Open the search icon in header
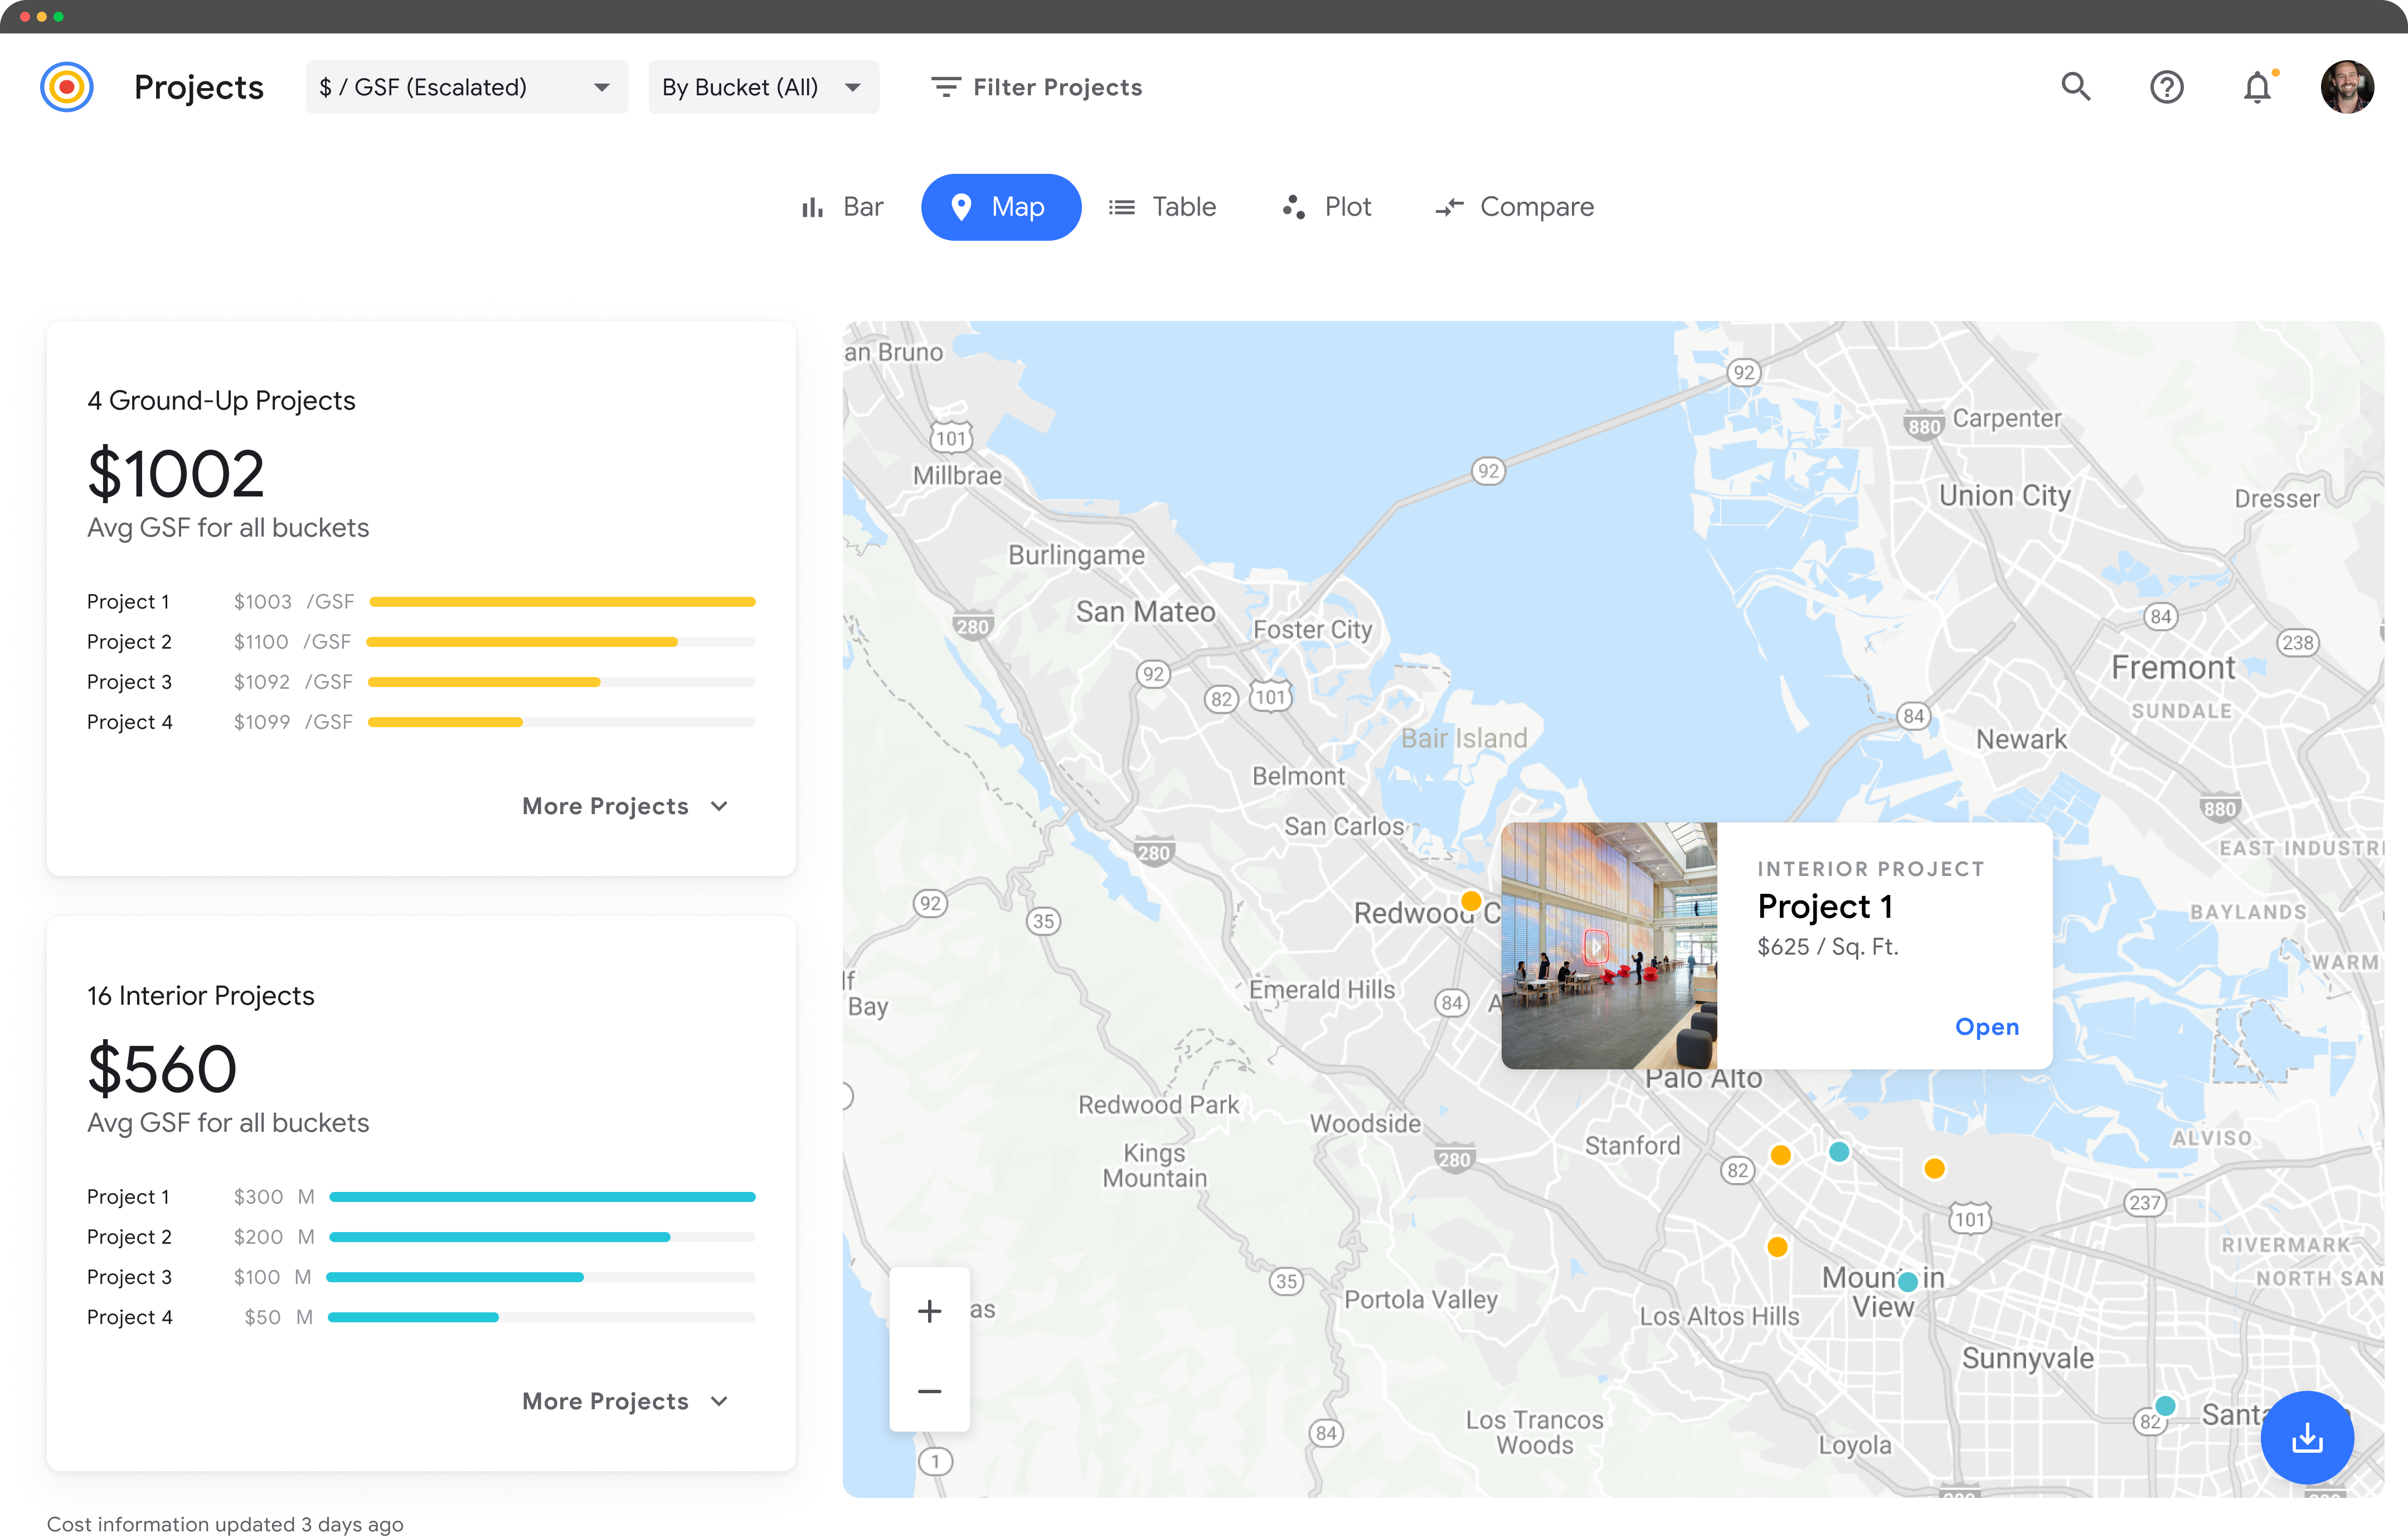Viewport: 2408px width, 1538px height. click(2076, 87)
